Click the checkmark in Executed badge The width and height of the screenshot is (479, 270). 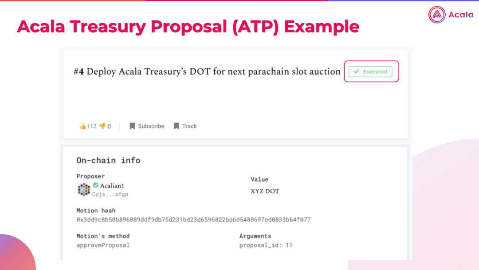point(356,71)
